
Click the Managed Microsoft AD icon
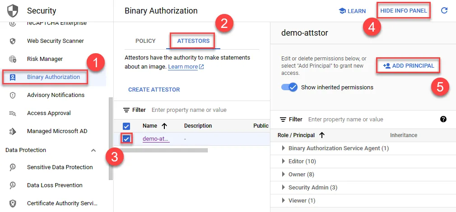click(x=13, y=131)
